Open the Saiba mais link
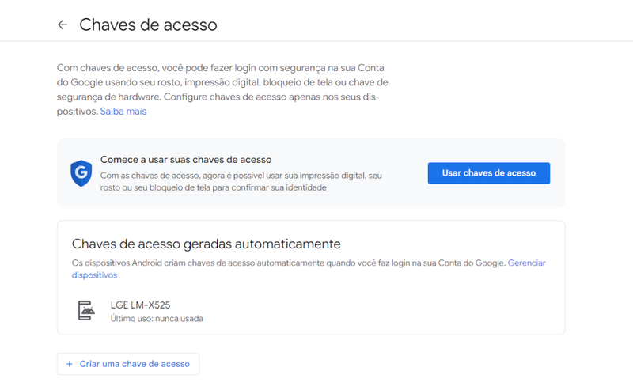Screen dimensions: 633x390 pos(123,112)
